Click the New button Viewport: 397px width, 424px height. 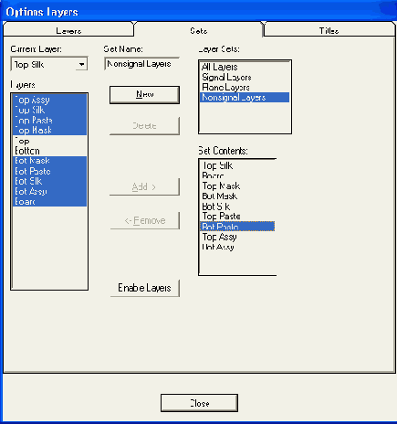pyautogui.click(x=144, y=95)
